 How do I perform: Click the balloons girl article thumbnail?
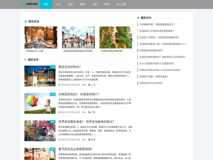click(40, 103)
